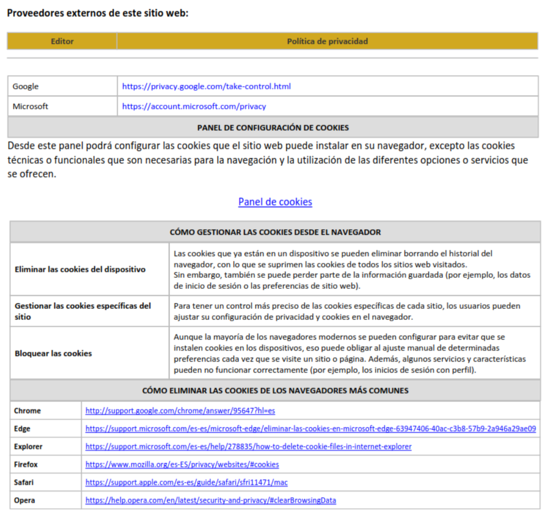Click 'CÓMO ELIMINAR LAS COOKIES DE LOS NAVEGADORES' heading

pyautogui.click(x=275, y=390)
